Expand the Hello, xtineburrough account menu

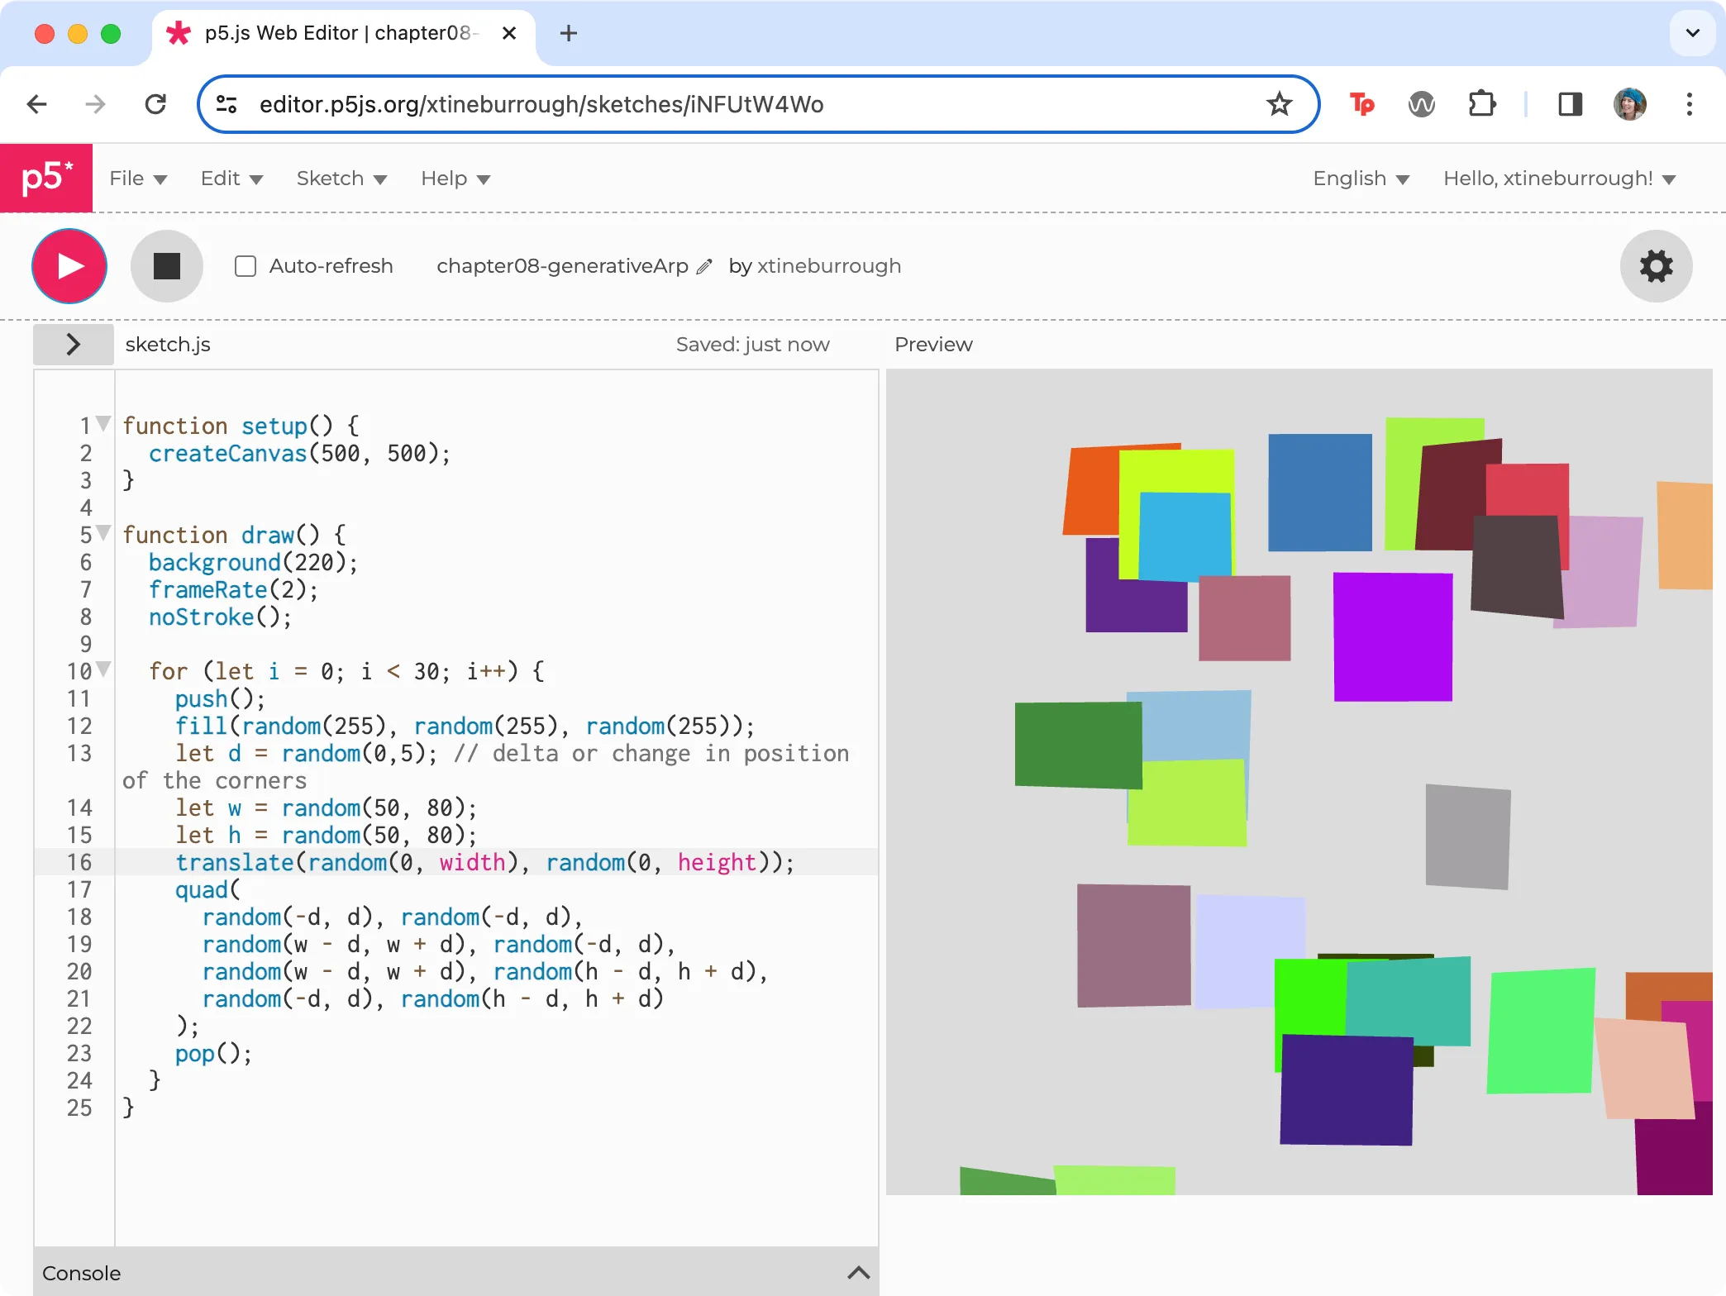click(x=1559, y=178)
